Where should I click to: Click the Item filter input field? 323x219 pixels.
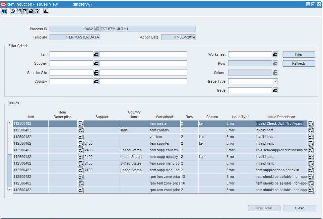(71, 54)
